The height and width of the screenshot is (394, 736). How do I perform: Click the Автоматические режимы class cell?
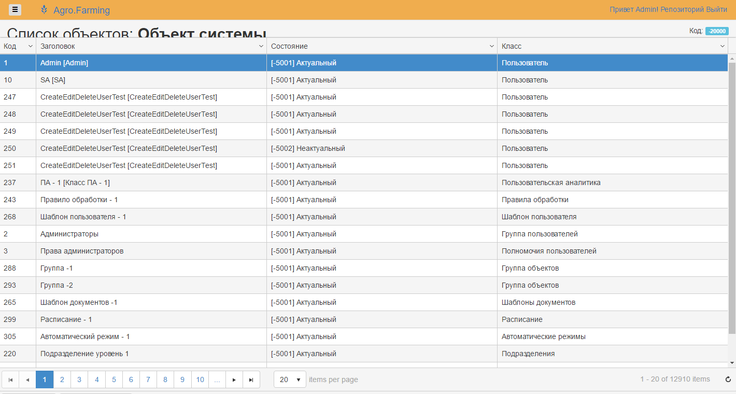pos(613,336)
